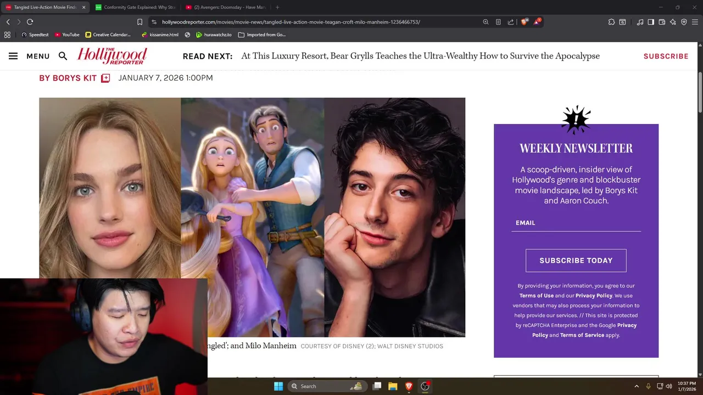Open File Explorer from taskbar

393,386
